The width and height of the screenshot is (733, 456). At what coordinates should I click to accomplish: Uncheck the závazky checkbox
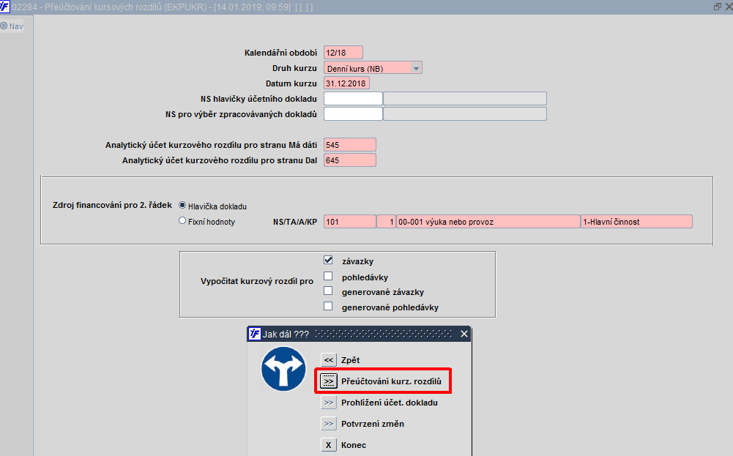click(x=328, y=260)
